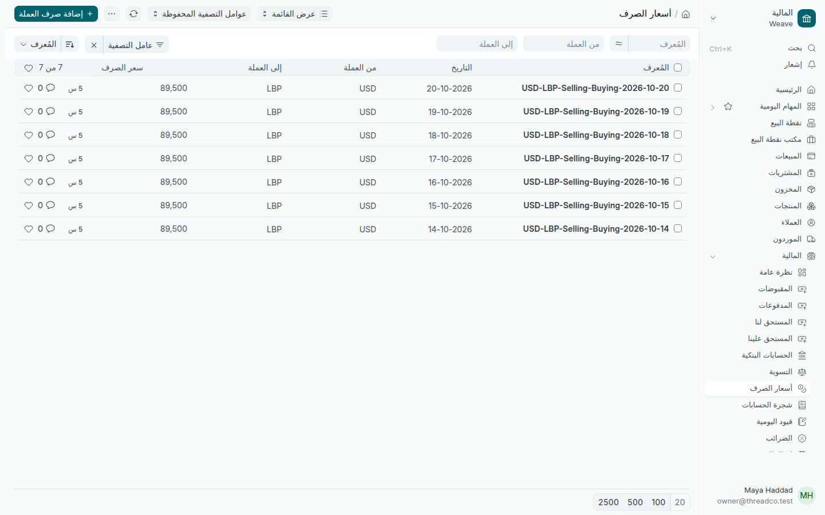The height and width of the screenshot is (515, 825).
Task: Click the heart icon in the table header
Action: click(29, 68)
